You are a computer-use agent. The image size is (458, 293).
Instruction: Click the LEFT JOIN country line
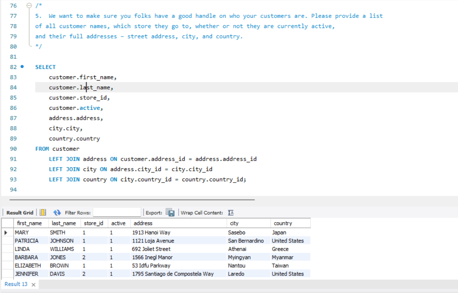(x=148, y=179)
